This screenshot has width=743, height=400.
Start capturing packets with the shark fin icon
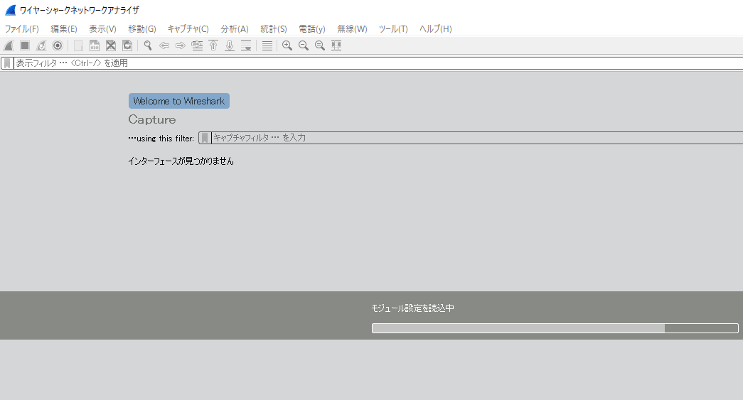(9, 45)
